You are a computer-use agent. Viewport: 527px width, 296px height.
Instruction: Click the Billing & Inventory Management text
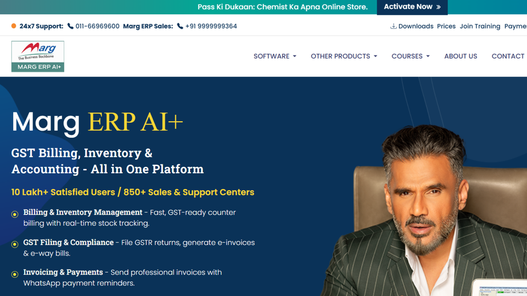83,212
